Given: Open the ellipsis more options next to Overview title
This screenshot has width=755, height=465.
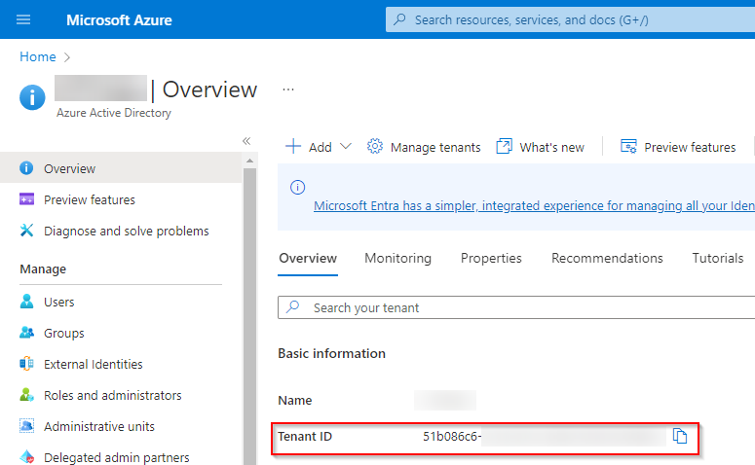Looking at the screenshot, I should click(288, 89).
